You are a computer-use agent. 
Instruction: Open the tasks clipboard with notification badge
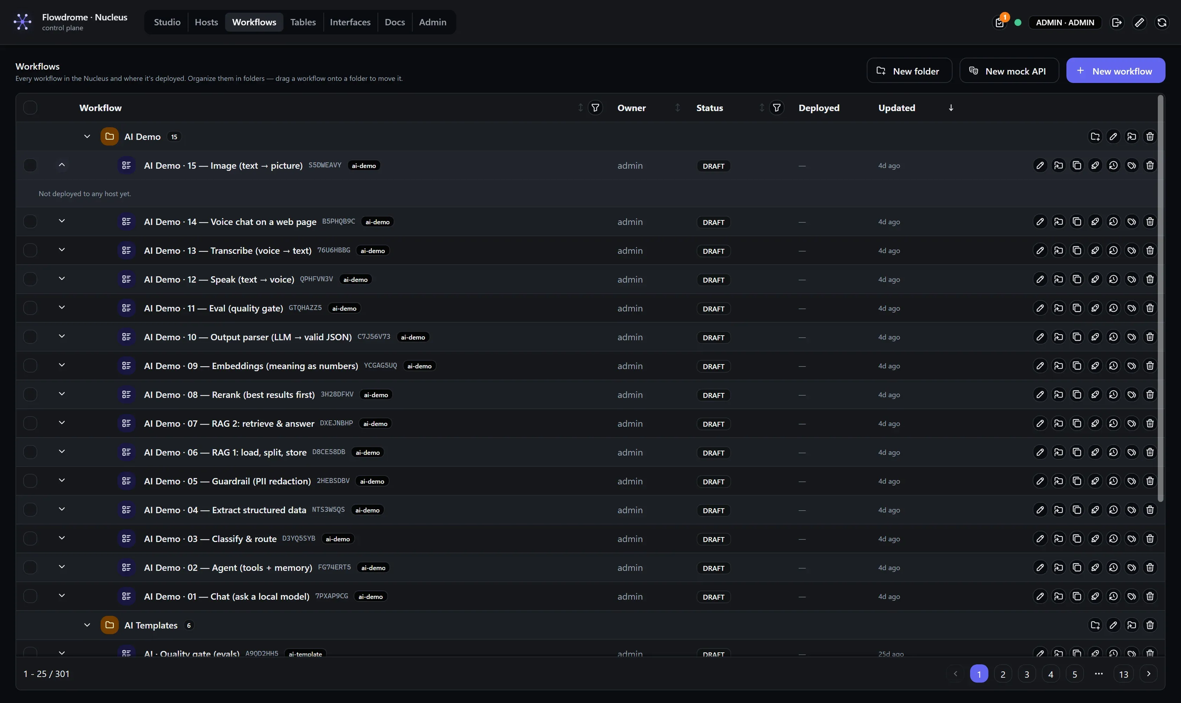[x=1000, y=22]
